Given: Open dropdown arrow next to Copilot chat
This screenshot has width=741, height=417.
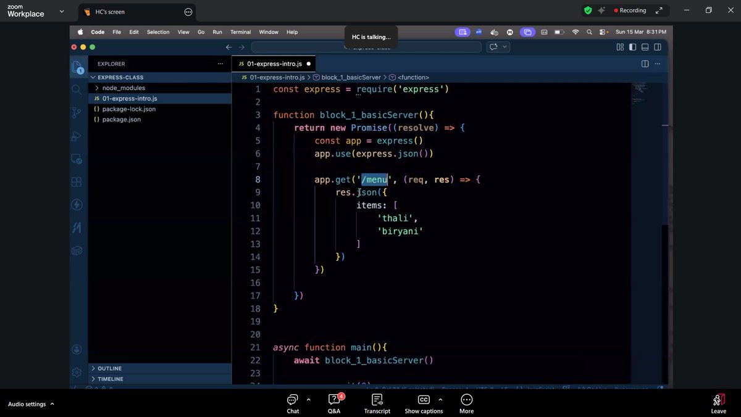Looking at the screenshot, I should tap(504, 47).
